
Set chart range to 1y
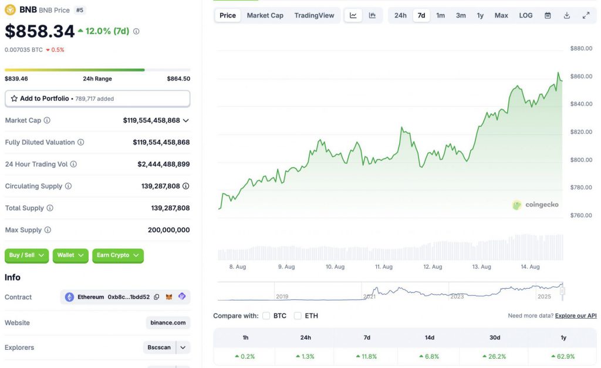pyautogui.click(x=480, y=15)
